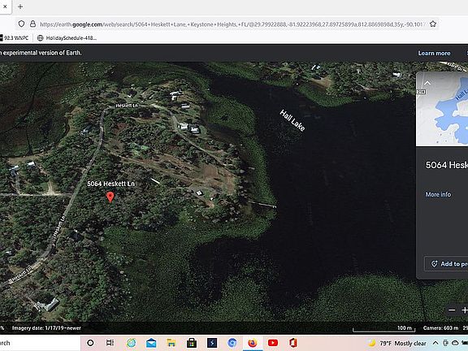Open Task View on the taskbar
This screenshot has height=351, width=468.
pyautogui.click(x=110, y=343)
